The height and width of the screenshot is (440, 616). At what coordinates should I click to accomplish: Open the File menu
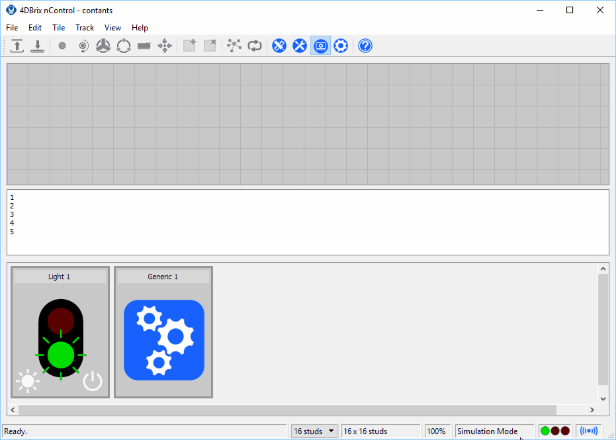point(12,28)
